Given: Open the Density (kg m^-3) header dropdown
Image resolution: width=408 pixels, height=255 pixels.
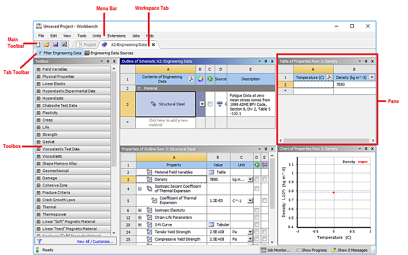Looking at the screenshot, I should (372, 77).
